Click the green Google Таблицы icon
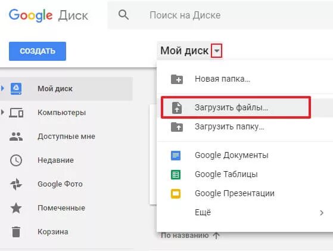 (176, 175)
